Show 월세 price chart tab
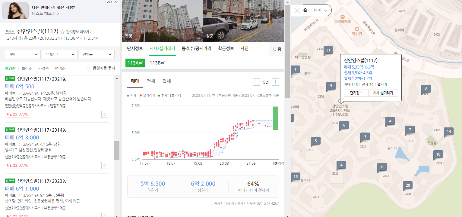Image resolution: width=462 pixels, height=217 pixels. click(x=167, y=81)
